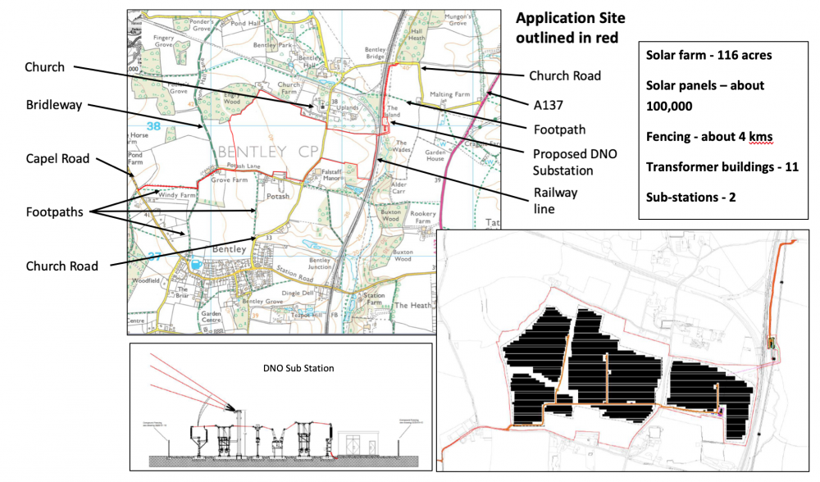Click 'Garden House' on the map
This screenshot has width=820, height=482.
(435, 155)
